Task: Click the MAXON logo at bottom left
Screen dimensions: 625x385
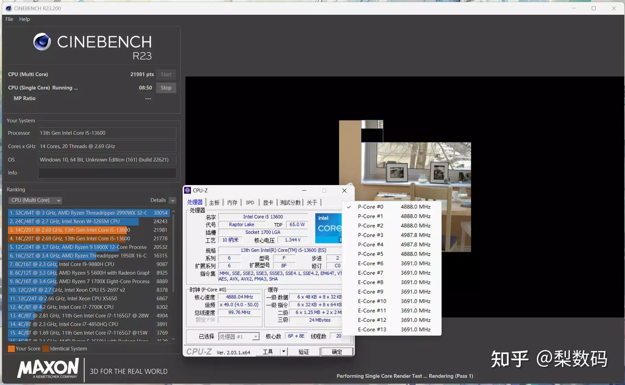Action: pos(47,369)
